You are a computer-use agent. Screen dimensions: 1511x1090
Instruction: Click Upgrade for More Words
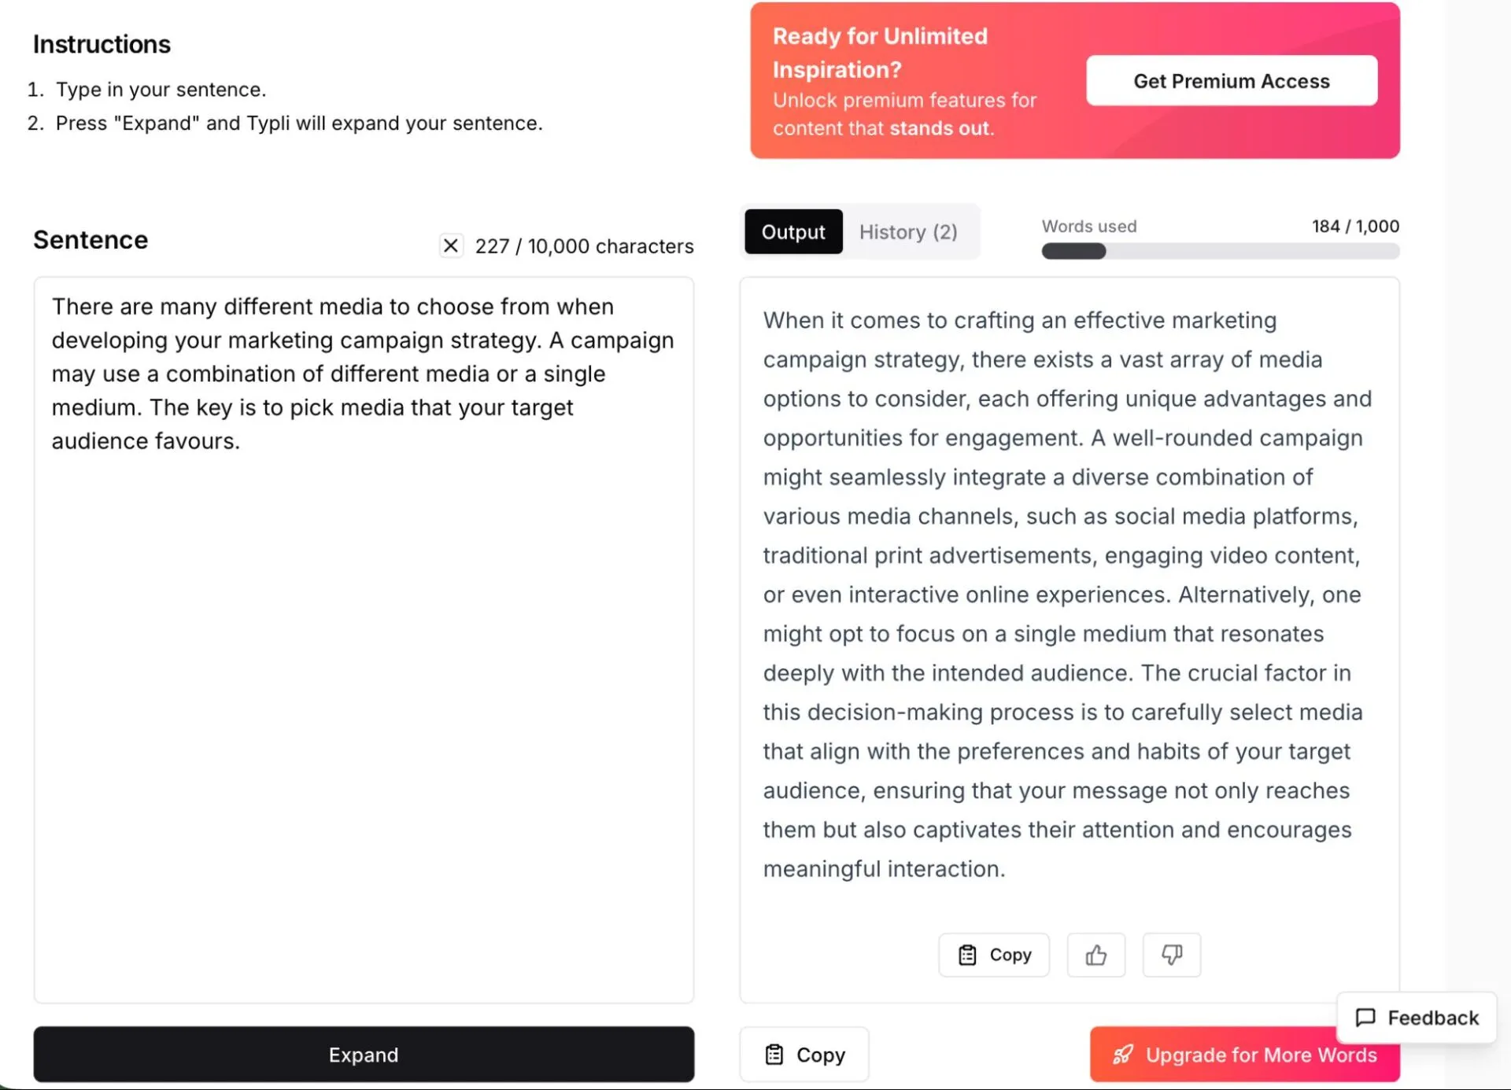[1245, 1055]
